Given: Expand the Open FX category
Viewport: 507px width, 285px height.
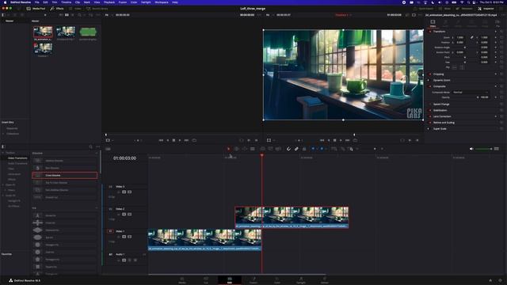Looking at the screenshot, I should [3, 184].
